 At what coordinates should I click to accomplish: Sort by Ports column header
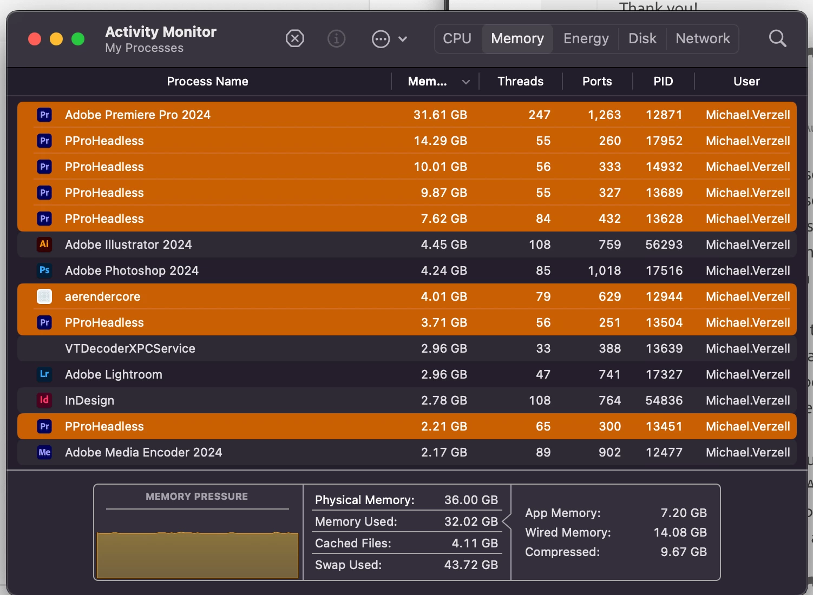[x=597, y=81]
